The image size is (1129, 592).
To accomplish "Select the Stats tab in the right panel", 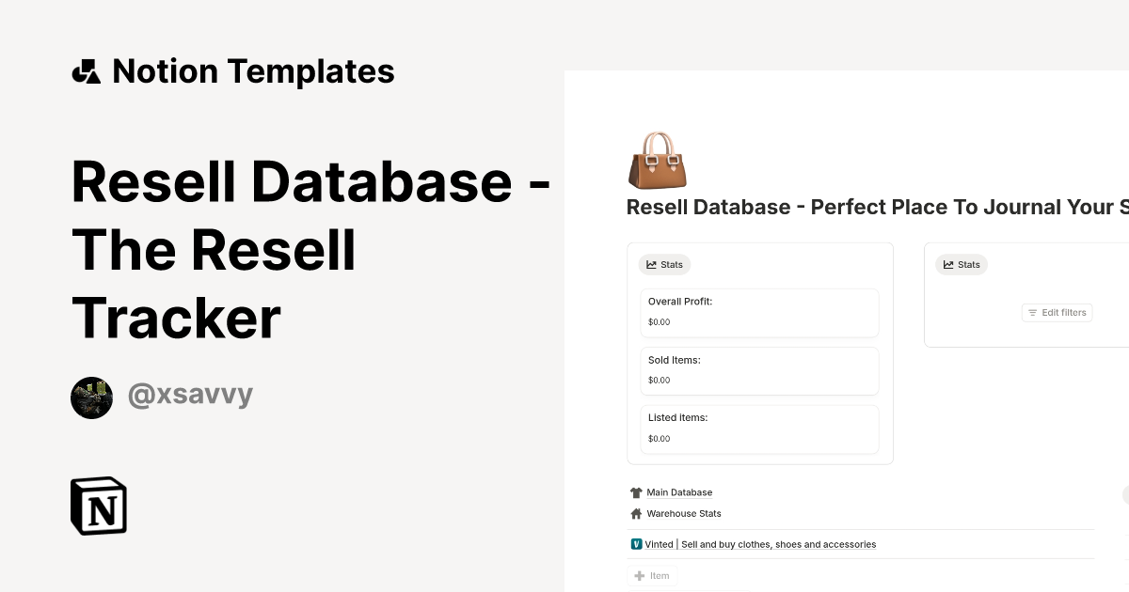I will pos(962,265).
